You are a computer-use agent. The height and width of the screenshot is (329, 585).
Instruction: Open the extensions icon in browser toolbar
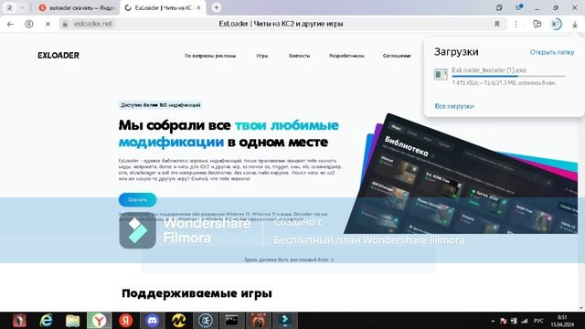click(537, 24)
